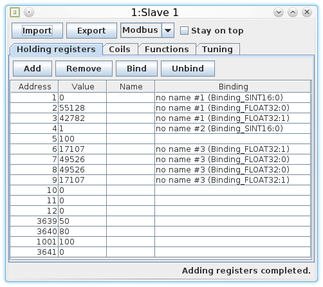Click the application icon in title bar
The image size is (323, 287).
(15, 12)
